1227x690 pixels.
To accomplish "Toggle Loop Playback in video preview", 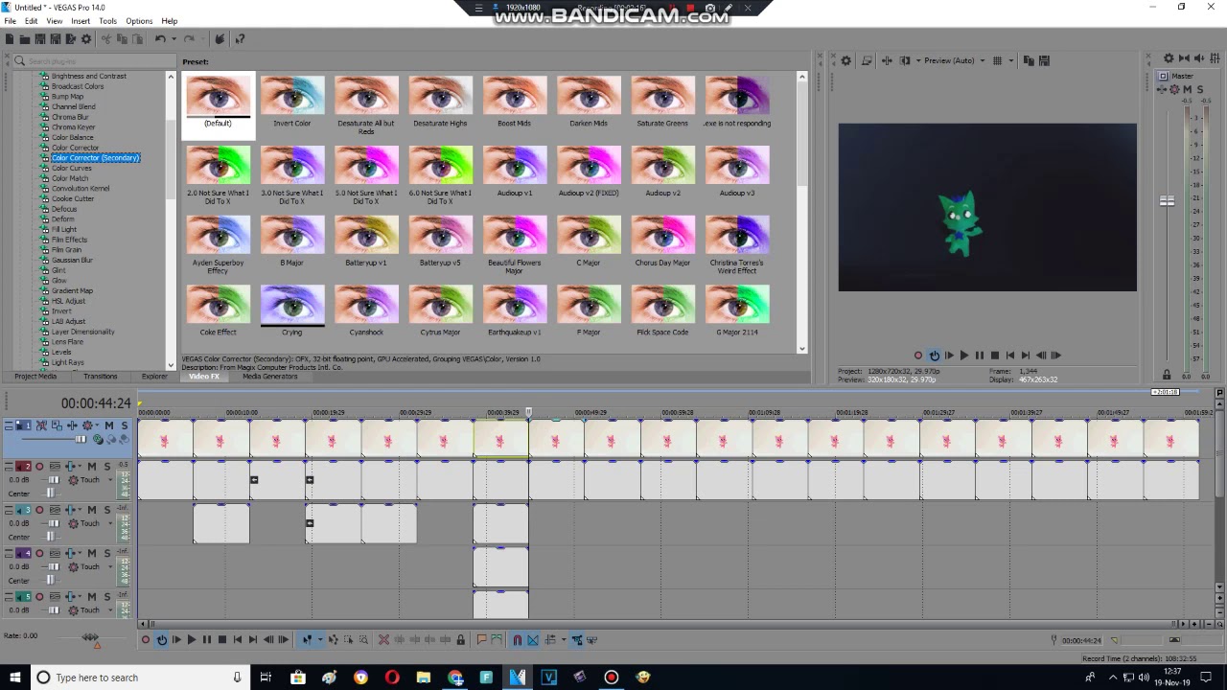I will click(x=934, y=356).
